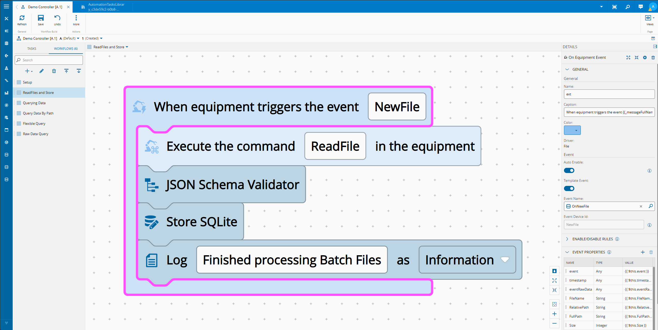Collapse the EVENT PROPERTIES section

click(567, 252)
